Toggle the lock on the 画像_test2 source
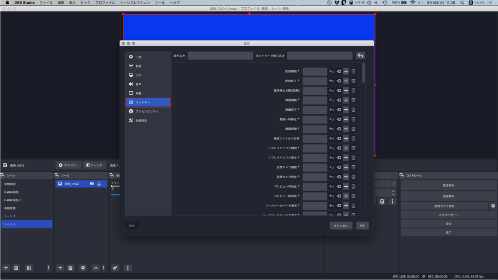This screenshot has width=498, height=280. click(99, 184)
